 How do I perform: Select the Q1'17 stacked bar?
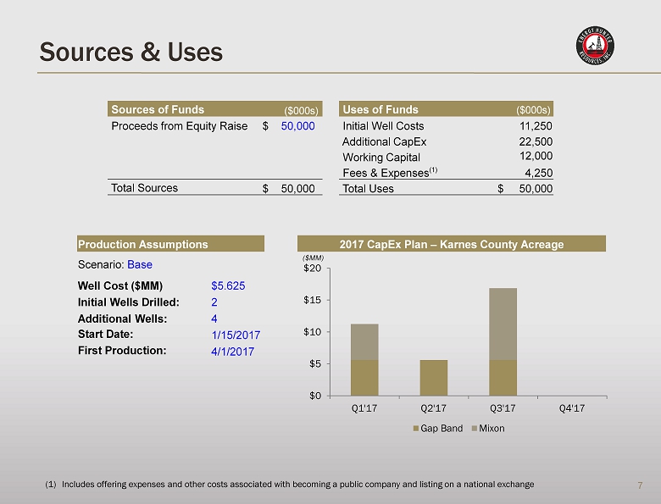click(364, 359)
